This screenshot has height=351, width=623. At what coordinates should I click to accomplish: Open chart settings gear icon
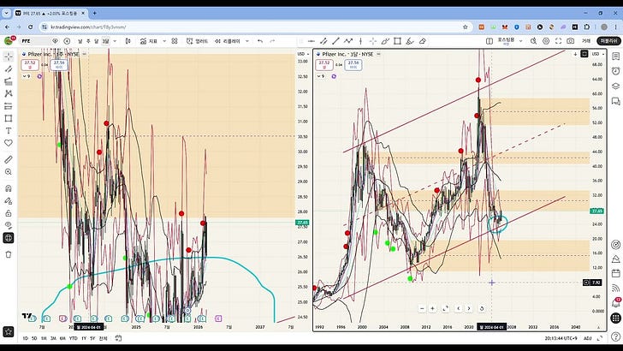click(546, 41)
